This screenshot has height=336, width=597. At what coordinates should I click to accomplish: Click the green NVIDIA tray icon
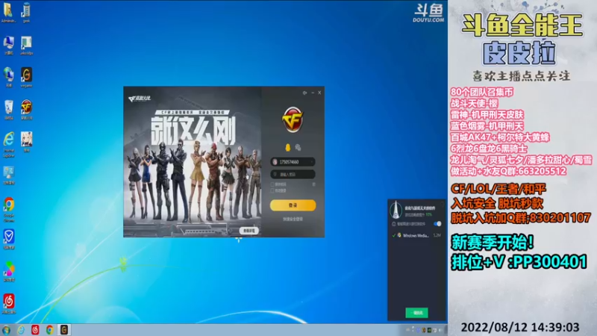point(429,330)
